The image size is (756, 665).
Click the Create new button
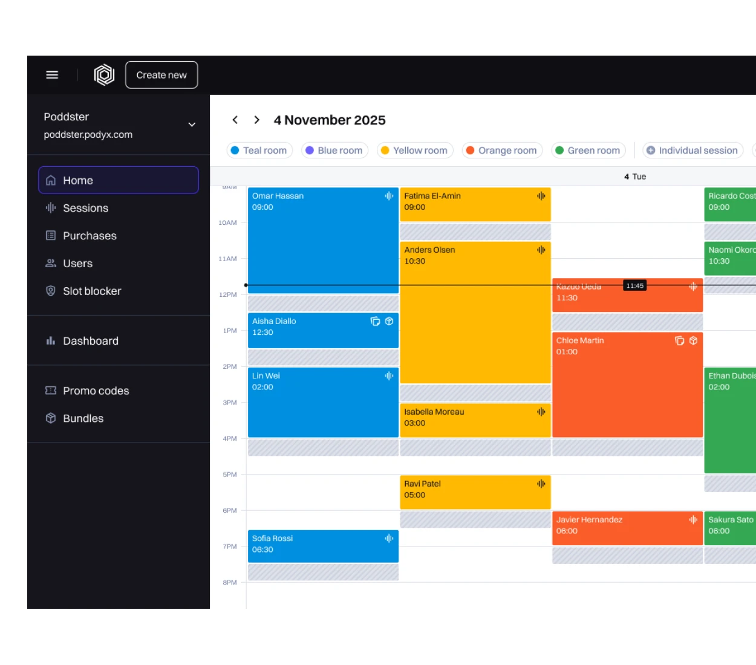[161, 74]
